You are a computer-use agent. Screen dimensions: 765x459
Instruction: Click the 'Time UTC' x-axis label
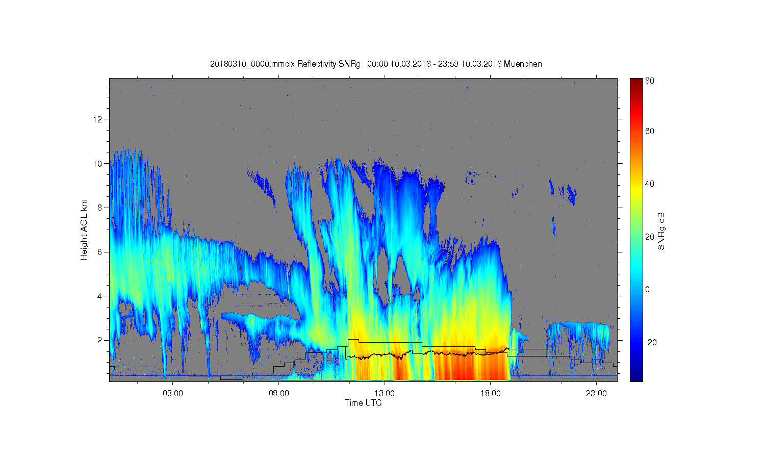point(363,403)
